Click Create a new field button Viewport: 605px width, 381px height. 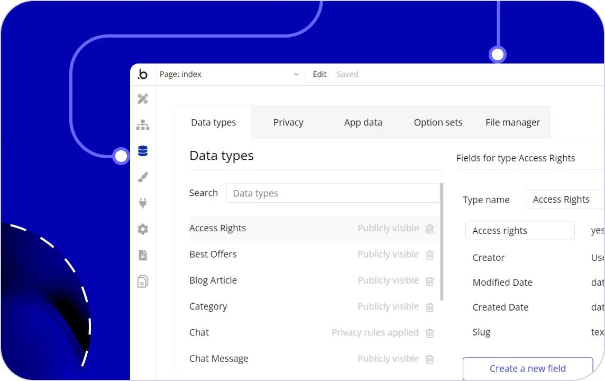(528, 369)
